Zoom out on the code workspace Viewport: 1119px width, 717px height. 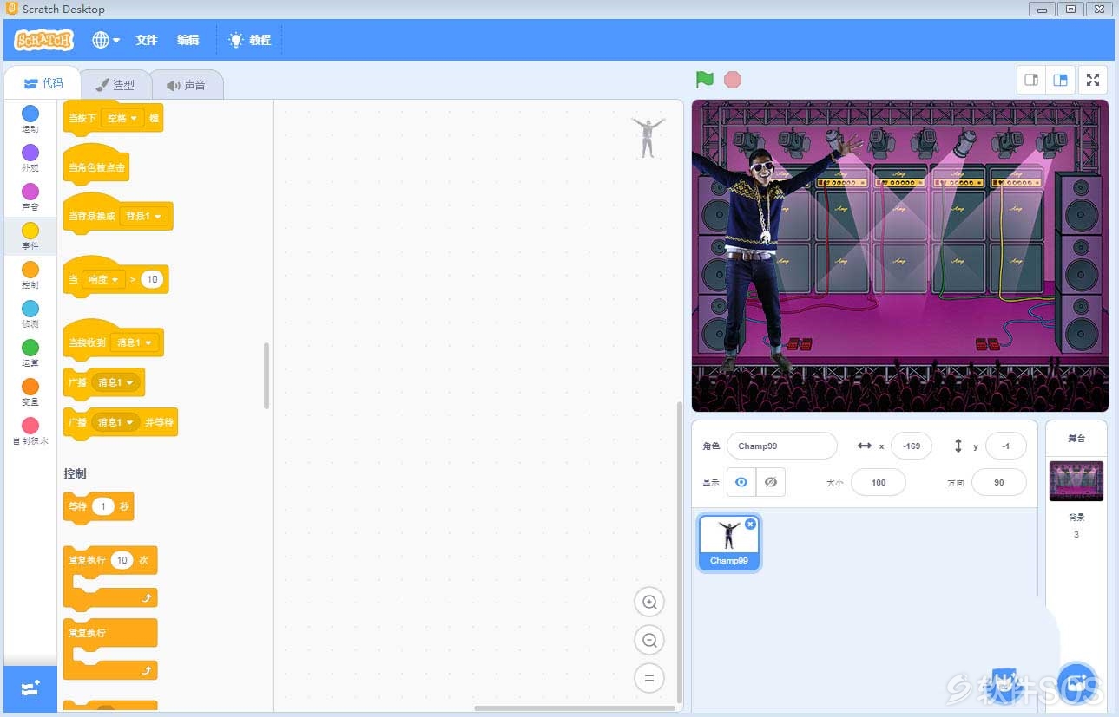(x=649, y=640)
